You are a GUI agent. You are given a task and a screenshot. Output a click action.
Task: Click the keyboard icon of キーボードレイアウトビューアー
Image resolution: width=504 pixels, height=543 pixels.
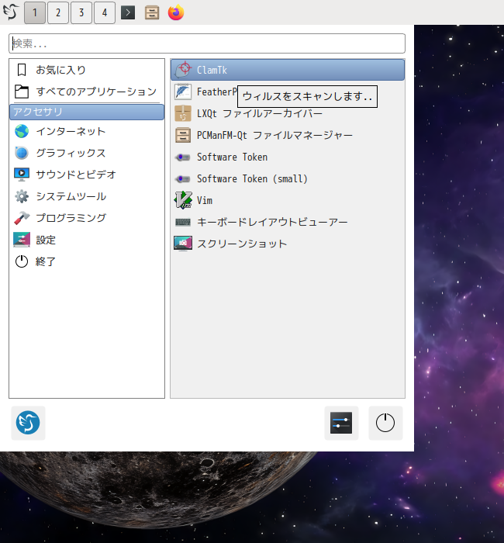tap(183, 222)
